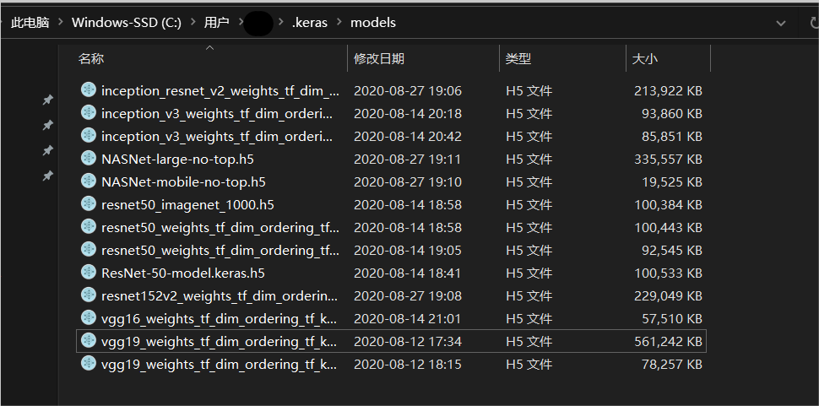Click file icon of the 85,851 KB inception_v3 file
The width and height of the screenshot is (819, 406).
click(x=89, y=136)
